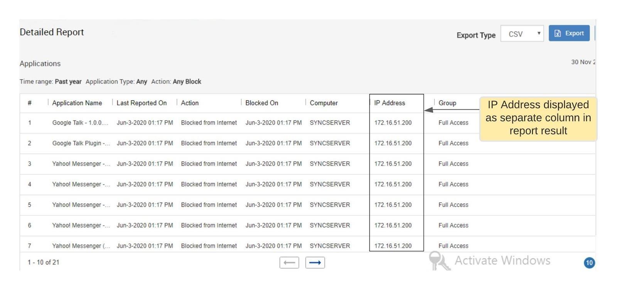The image size is (617, 294).
Task: Click the # column header
Action: [30, 103]
